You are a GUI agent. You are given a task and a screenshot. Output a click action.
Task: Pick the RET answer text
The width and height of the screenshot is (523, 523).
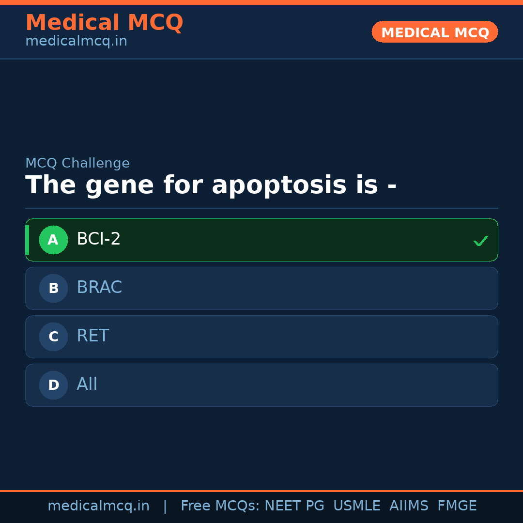[93, 336]
